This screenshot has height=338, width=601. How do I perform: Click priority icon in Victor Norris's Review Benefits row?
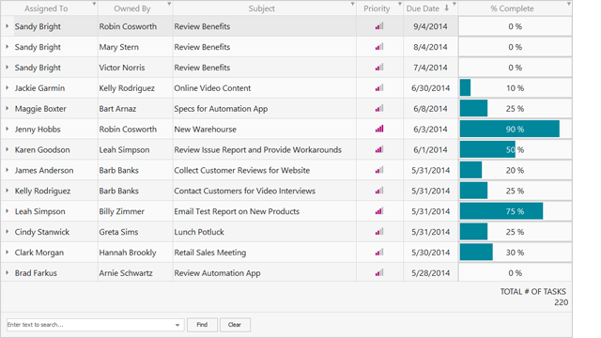point(379,67)
